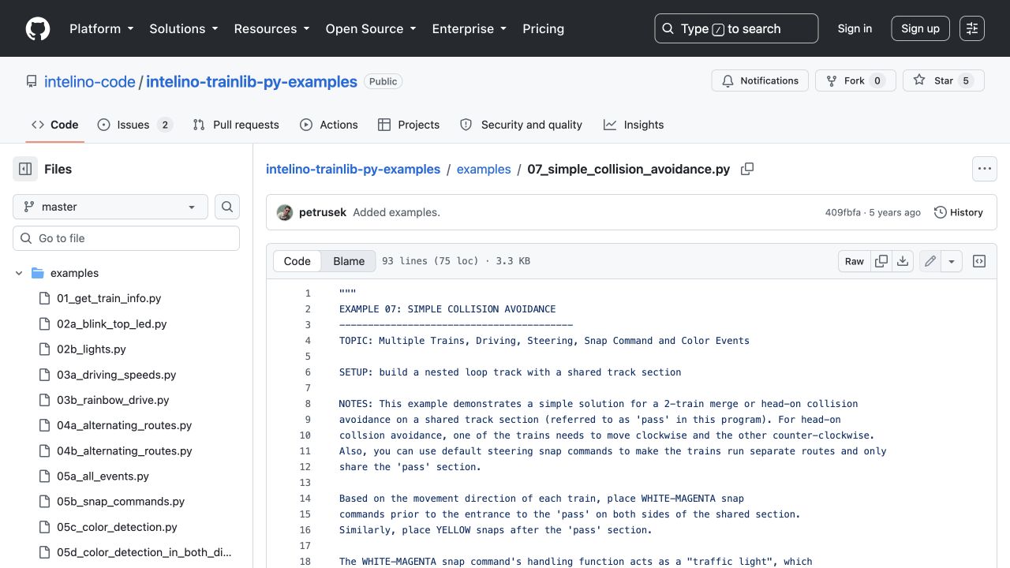Open more edit options dropdown

[952, 261]
